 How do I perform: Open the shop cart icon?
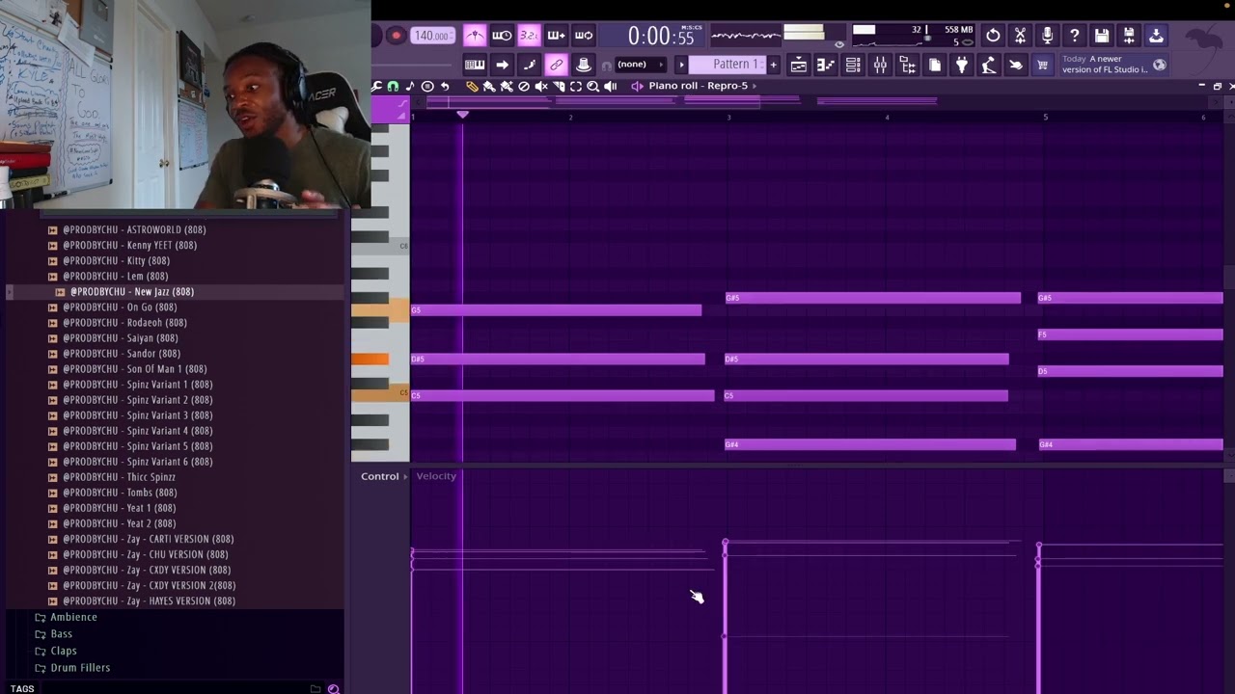click(x=1042, y=65)
